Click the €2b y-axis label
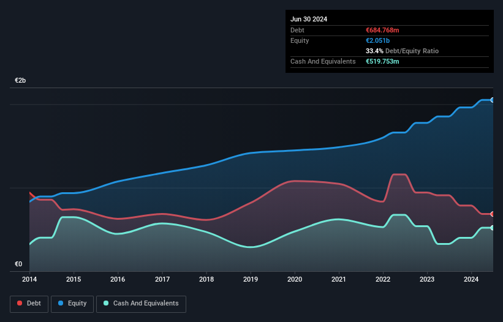The image size is (503, 322). [20, 80]
